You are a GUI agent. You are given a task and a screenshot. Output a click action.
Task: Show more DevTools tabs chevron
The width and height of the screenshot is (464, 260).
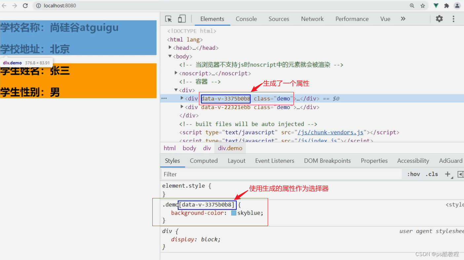coord(403,19)
